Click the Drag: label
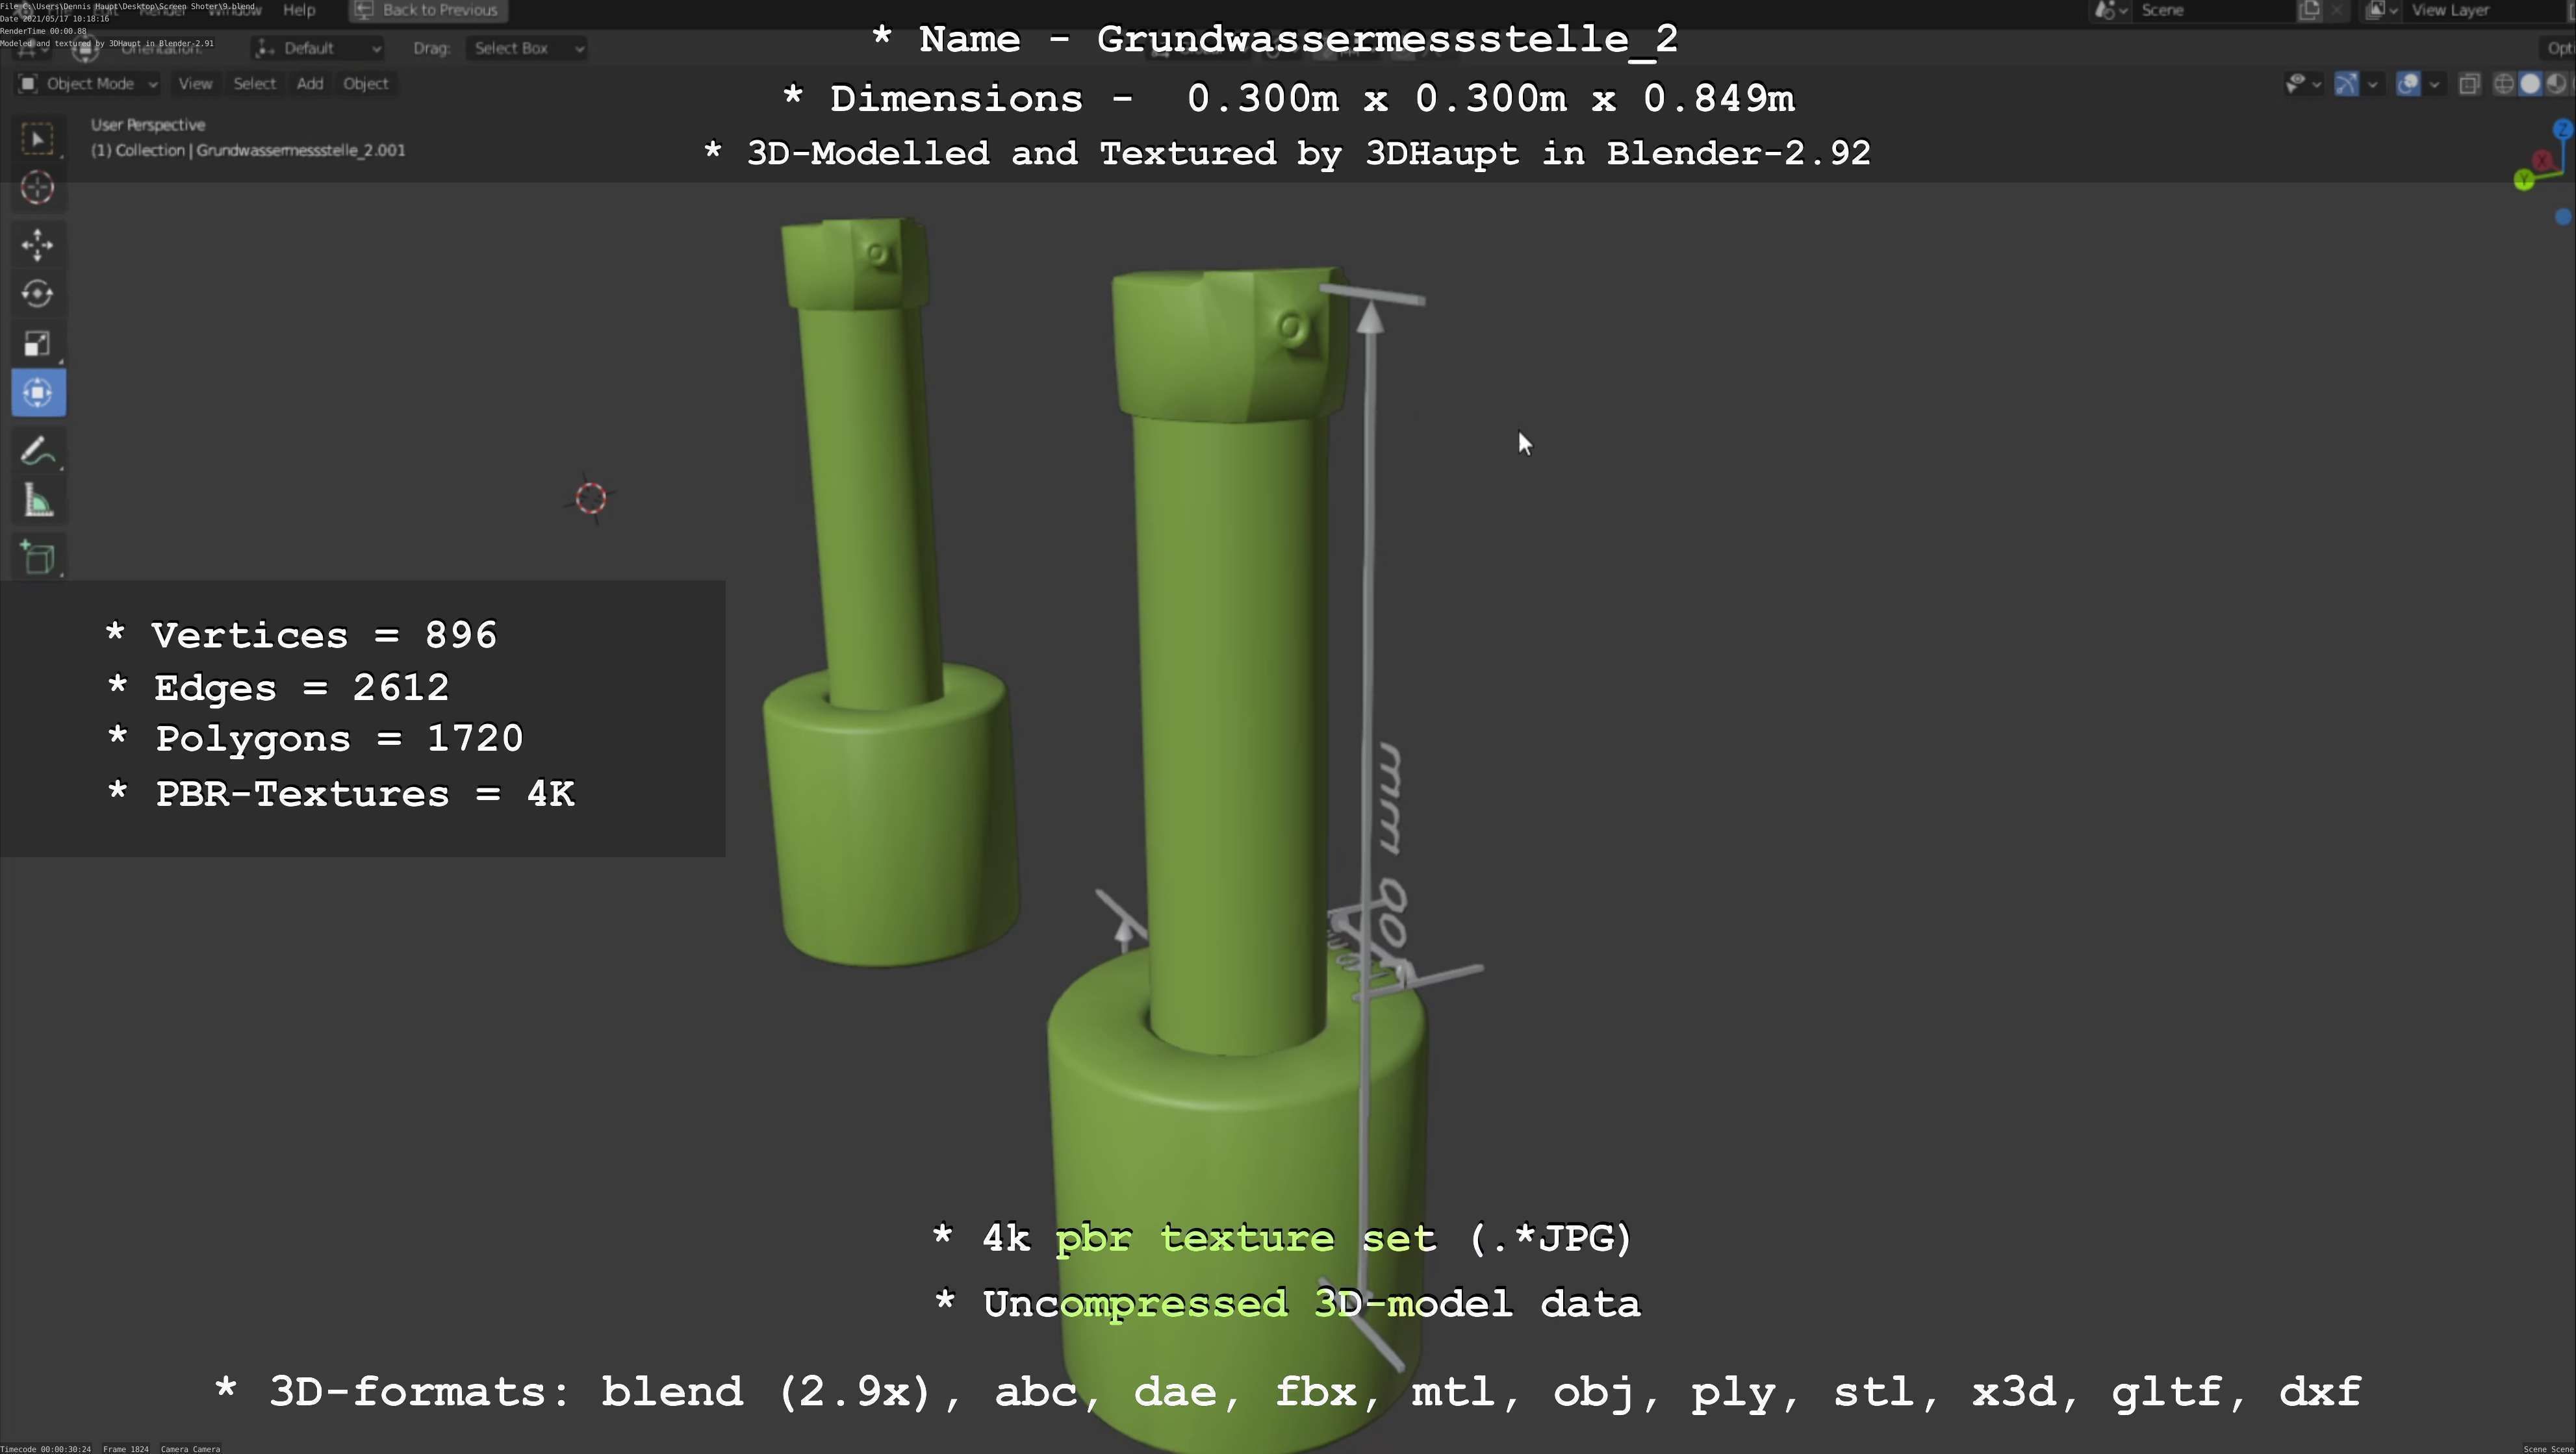 (x=432, y=48)
